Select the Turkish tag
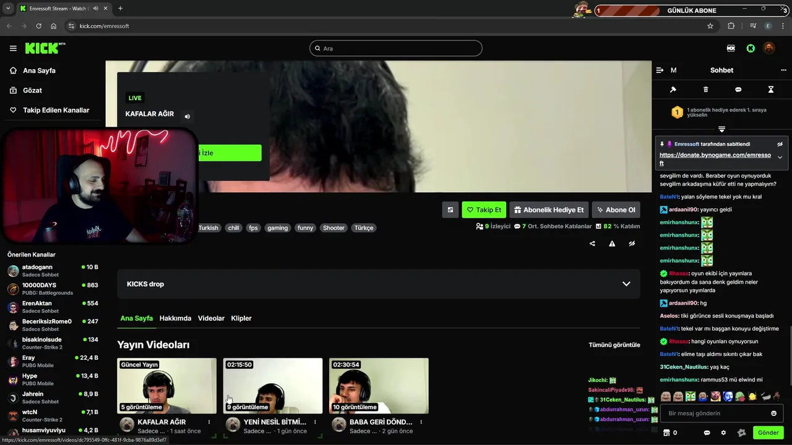The height and width of the screenshot is (445, 792). click(x=209, y=228)
